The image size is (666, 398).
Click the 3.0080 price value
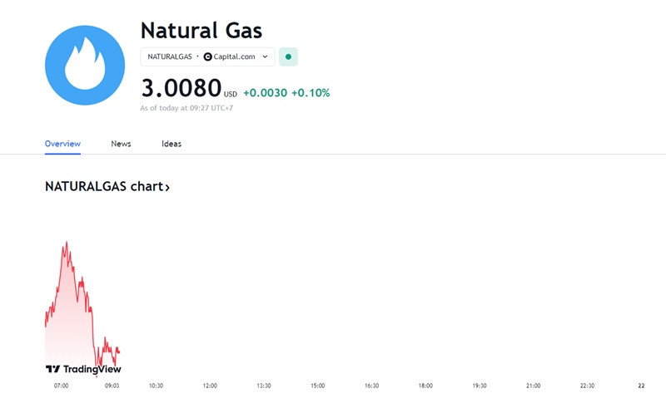[181, 88]
